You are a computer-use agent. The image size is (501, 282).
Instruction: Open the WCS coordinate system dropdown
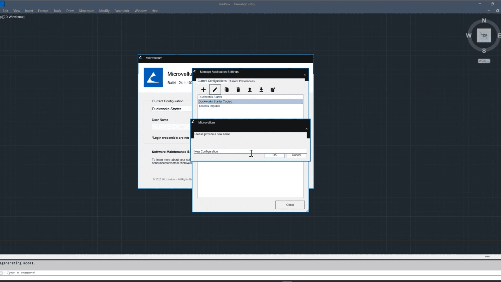pos(484,61)
